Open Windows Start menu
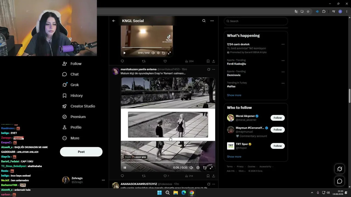The width and height of the screenshot is (351, 197). pyautogui.click(x=159, y=193)
